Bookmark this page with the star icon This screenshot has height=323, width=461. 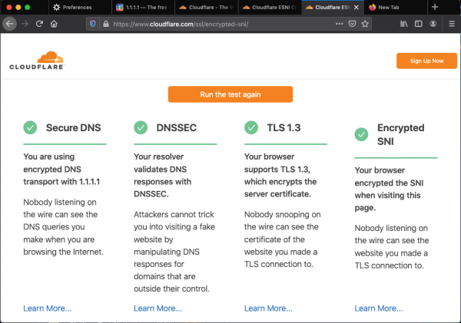(x=365, y=24)
